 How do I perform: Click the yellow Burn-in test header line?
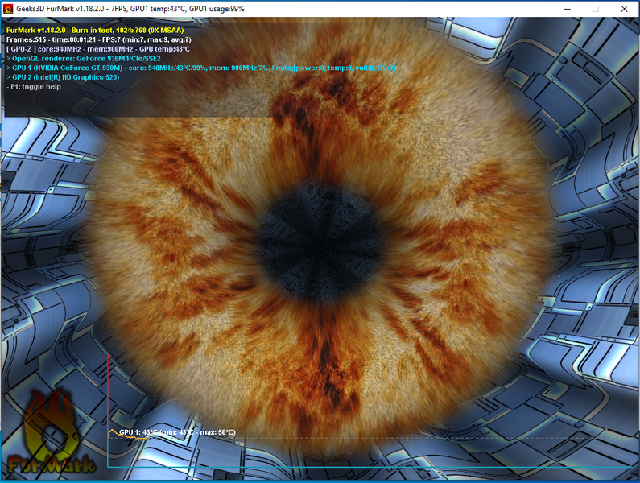pos(95,31)
